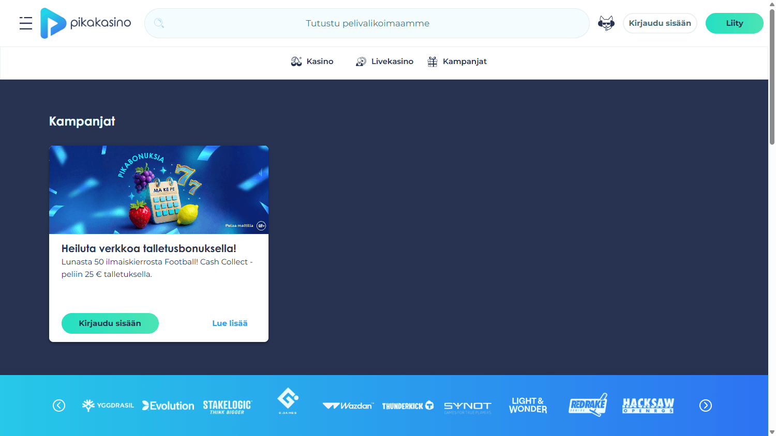The image size is (776, 436).
Task: Open the Pikabonuksia campaign image
Action: (159, 190)
